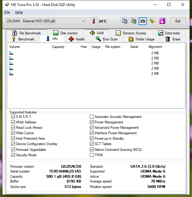Screen dimensions: 192x197
Task: Click the firmware version GG2OACD0
Action: click(x=71, y=166)
